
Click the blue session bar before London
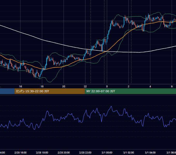(7, 91)
